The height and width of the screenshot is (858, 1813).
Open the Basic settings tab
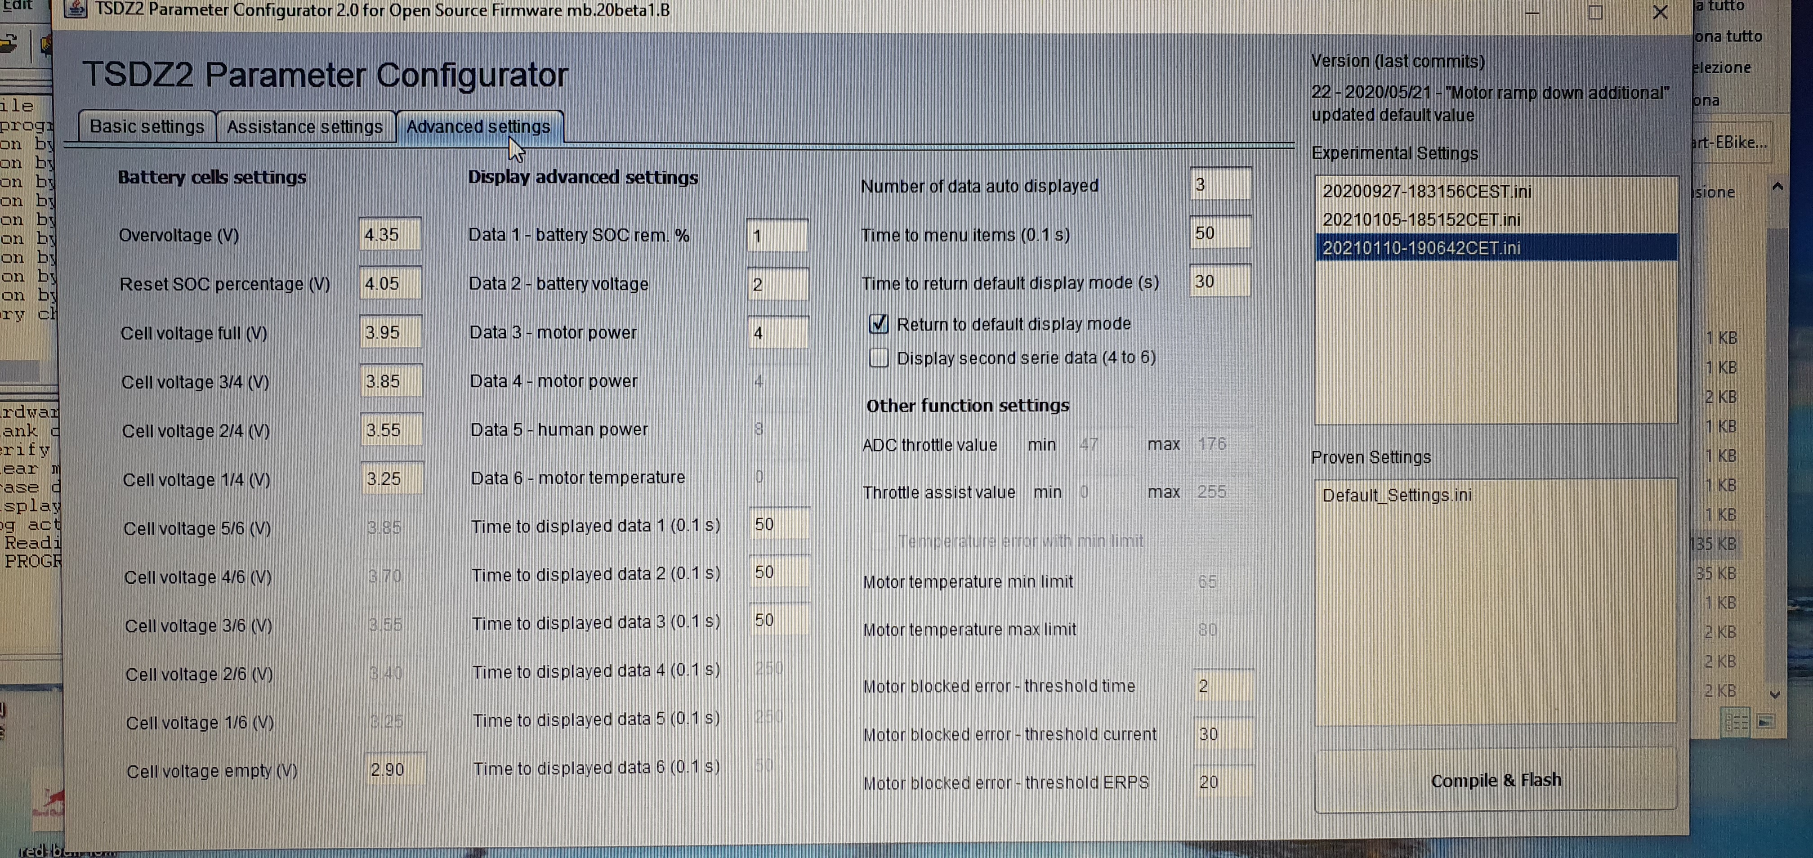(x=147, y=127)
